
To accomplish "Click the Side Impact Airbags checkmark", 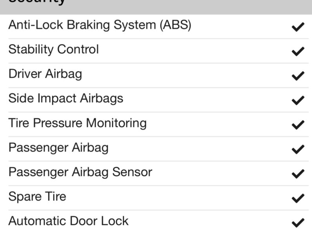I will pos(298,100).
